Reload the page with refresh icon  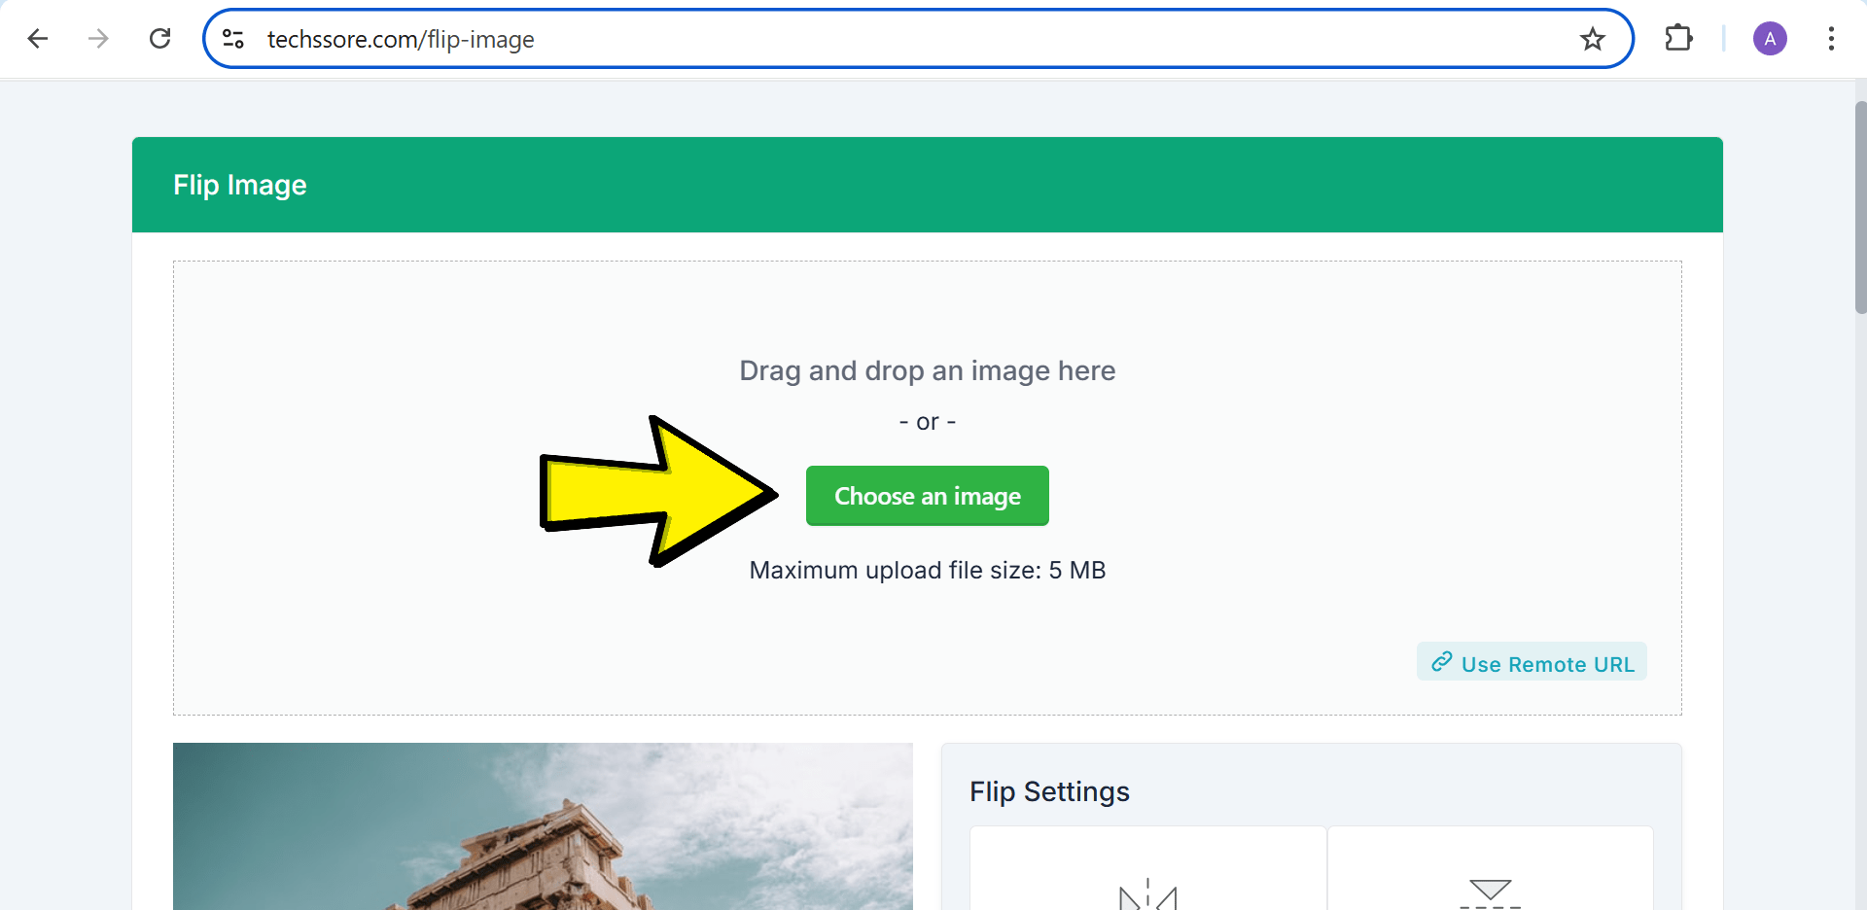[x=160, y=39]
